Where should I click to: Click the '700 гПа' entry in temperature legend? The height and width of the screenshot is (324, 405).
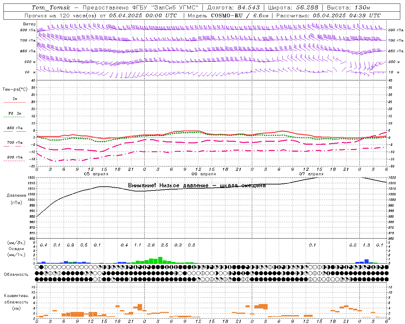(15, 143)
